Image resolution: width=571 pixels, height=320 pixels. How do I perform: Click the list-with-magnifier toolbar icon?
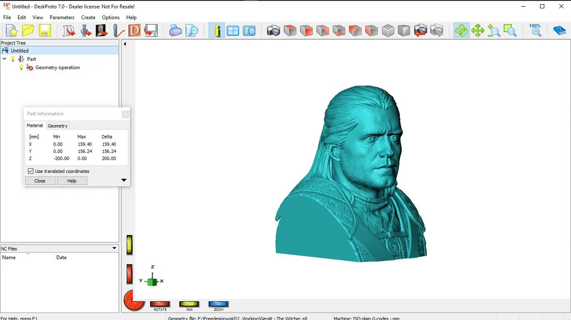click(x=249, y=31)
